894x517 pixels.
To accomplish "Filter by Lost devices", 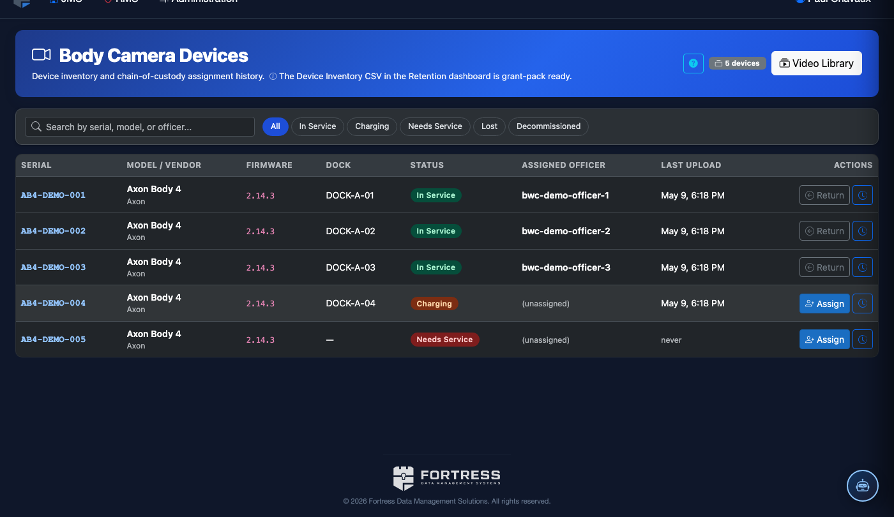I will coord(489,126).
